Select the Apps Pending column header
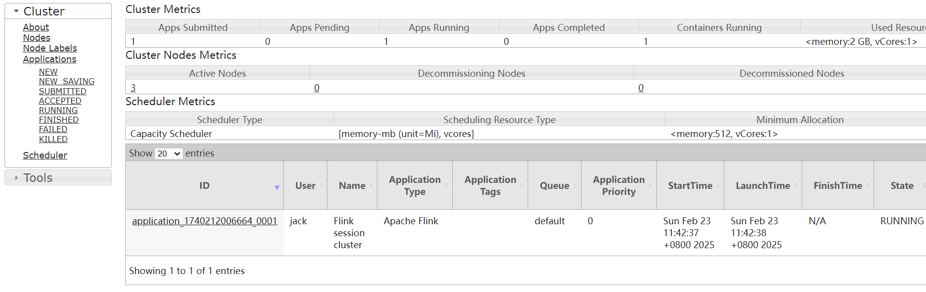 pos(319,27)
